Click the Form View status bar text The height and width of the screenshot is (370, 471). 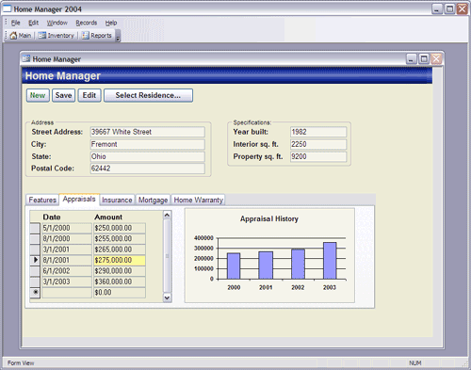(x=21, y=363)
